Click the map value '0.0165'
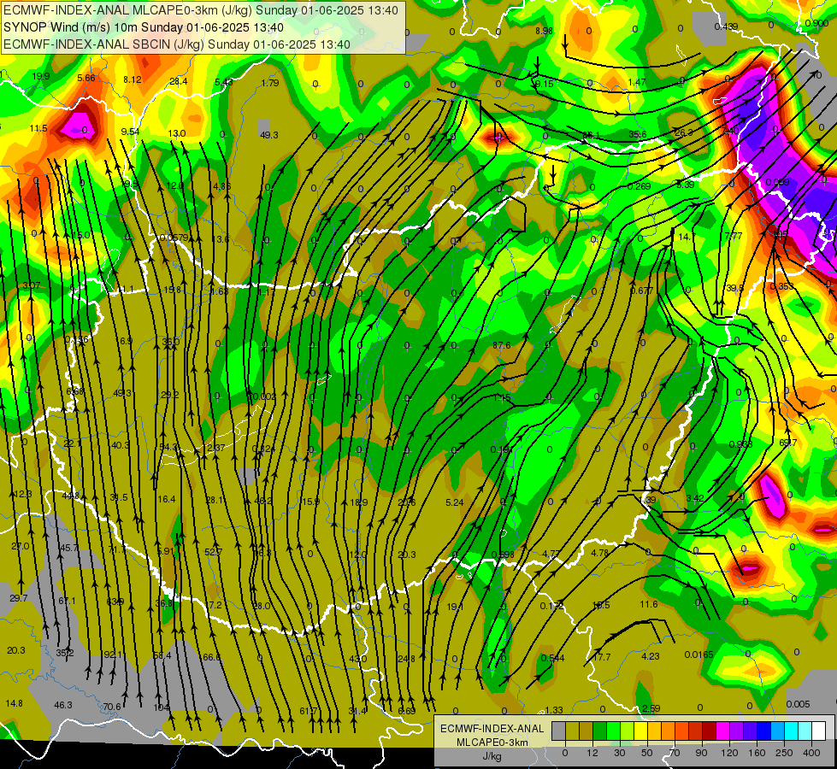The image size is (837, 769). (x=698, y=655)
